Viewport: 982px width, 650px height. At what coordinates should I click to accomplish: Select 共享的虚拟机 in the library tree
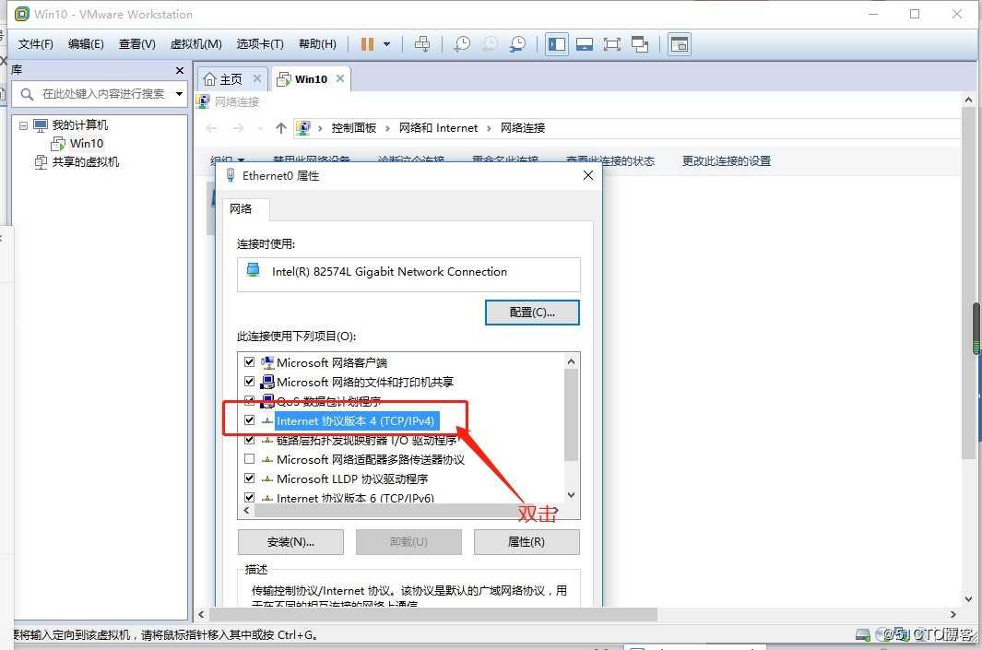click(x=85, y=162)
